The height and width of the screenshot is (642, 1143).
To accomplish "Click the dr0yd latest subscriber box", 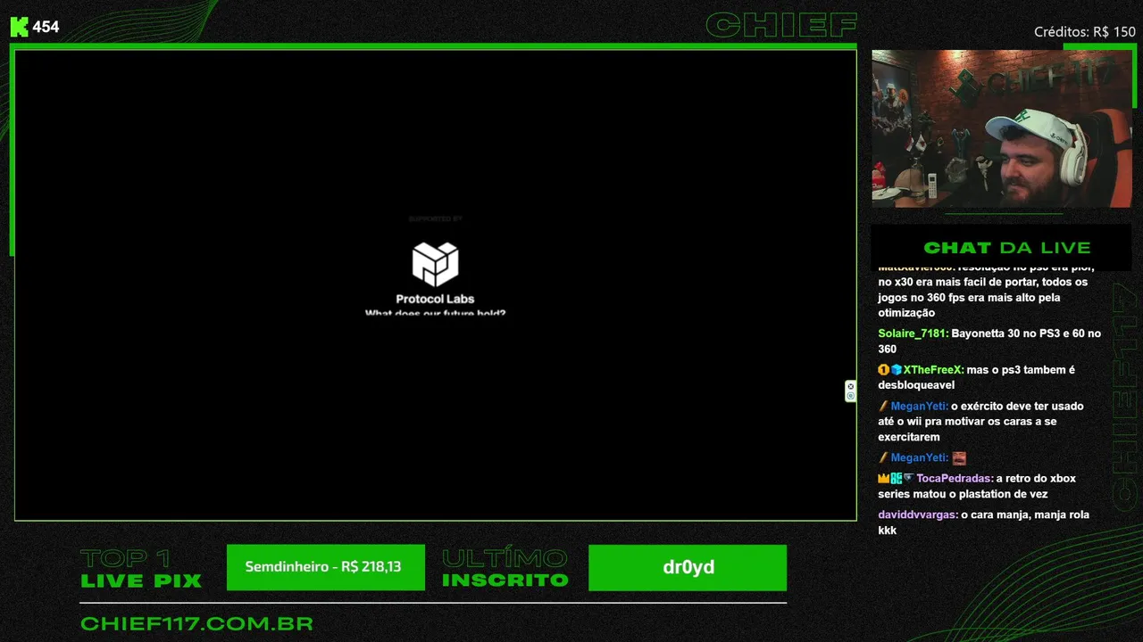I will [688, 567].
